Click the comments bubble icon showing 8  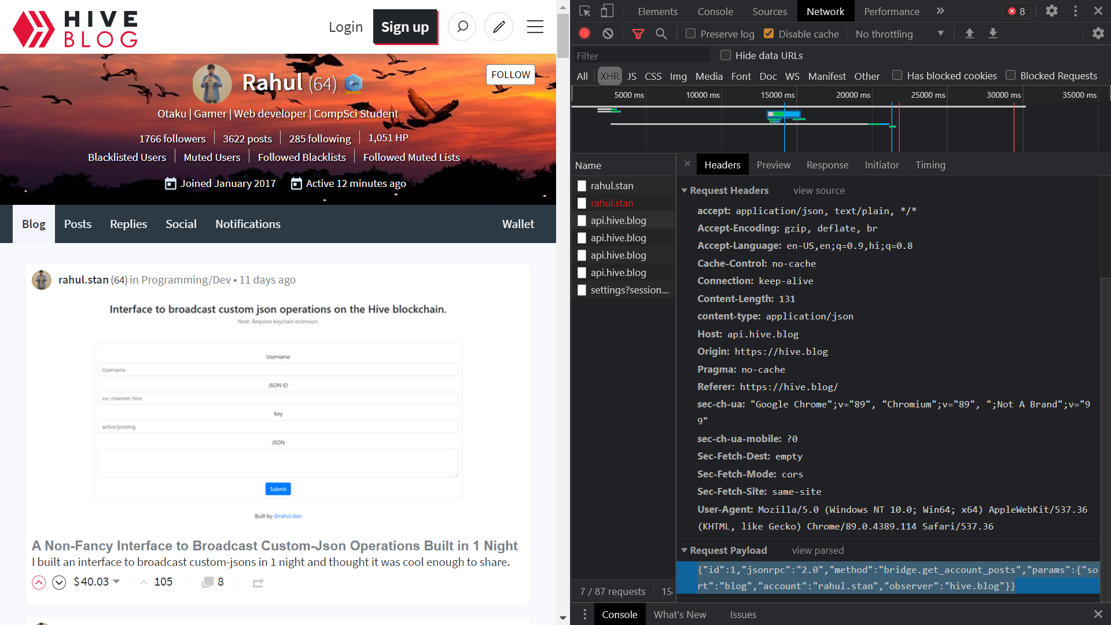point(207,582)
